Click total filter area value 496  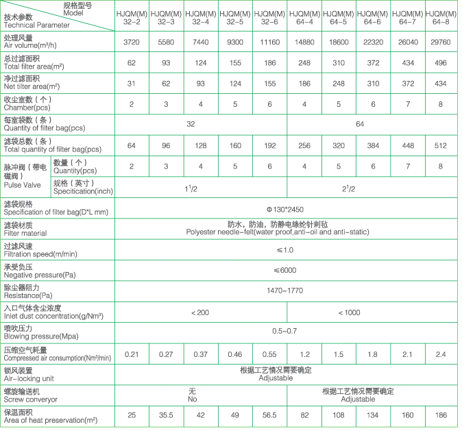441,63
